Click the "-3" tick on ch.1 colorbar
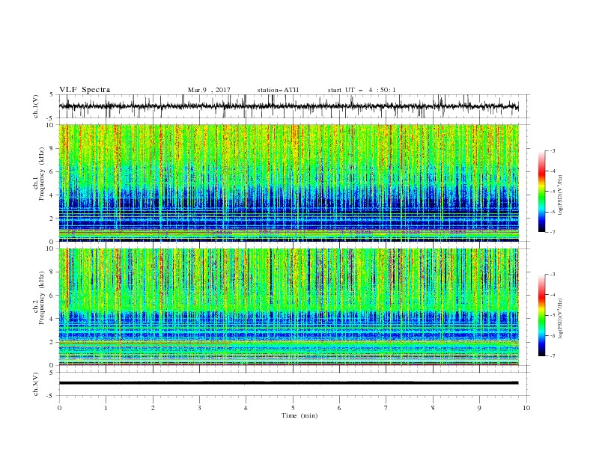Screen dimensions: 593x458 click(x=552, y=150)
